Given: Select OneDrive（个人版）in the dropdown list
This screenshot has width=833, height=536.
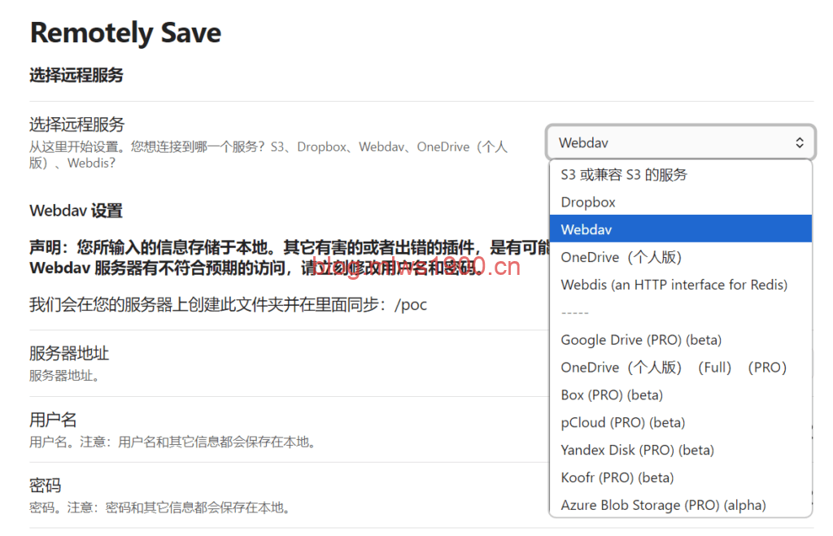Looking at the screenshot, I should coord(621,257).
